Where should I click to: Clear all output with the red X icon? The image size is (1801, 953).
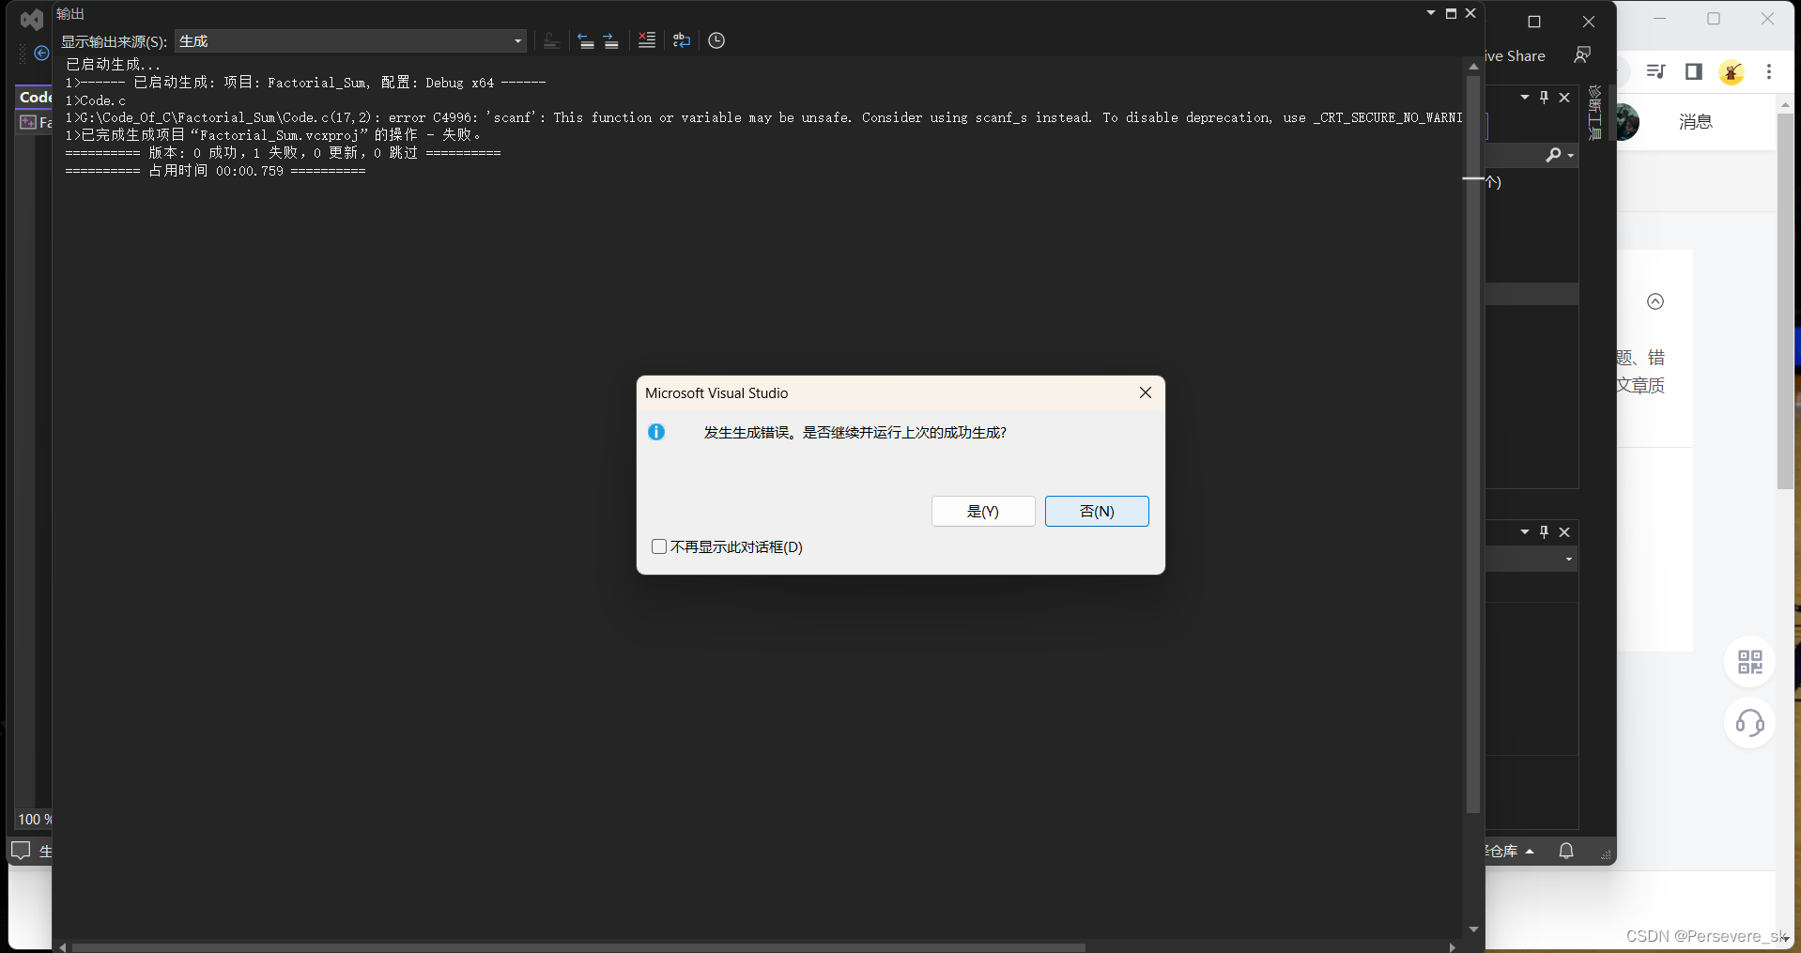(647, 40)
